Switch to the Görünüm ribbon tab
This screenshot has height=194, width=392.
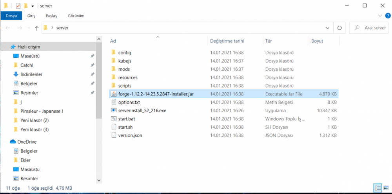[76, 16]
